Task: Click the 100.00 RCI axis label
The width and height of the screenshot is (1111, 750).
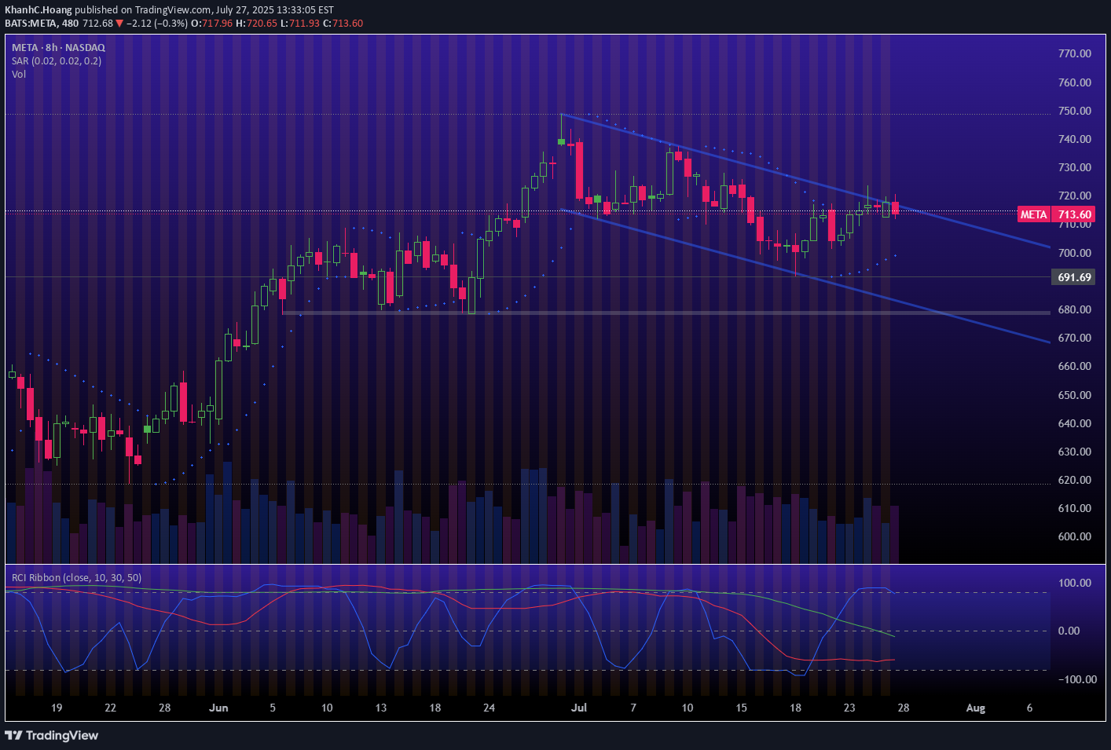Action: point(1074,583)
